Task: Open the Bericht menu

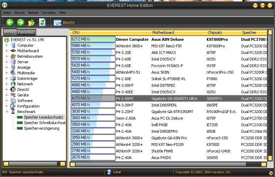Action: tap(33, 13)
